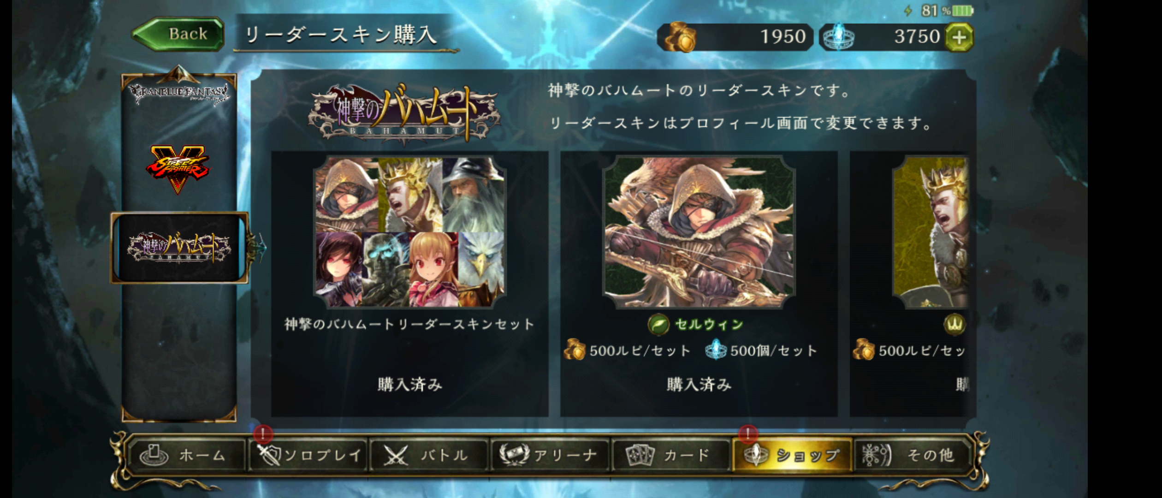Viewport: 1162px width, 498px height.
Task: Tap the green plus icon to add crystals
Action: 959,37
